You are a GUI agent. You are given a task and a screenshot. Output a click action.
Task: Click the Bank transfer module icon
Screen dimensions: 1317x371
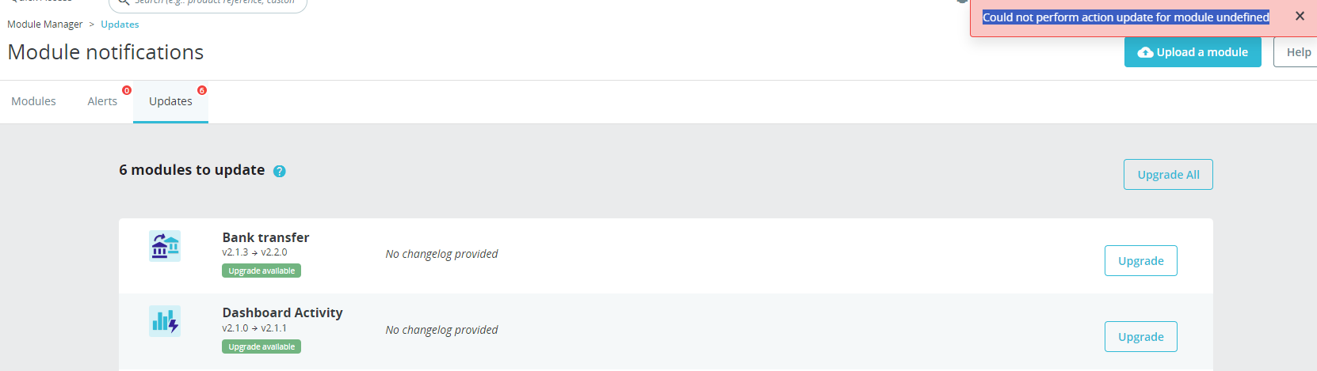coord(165,246)
